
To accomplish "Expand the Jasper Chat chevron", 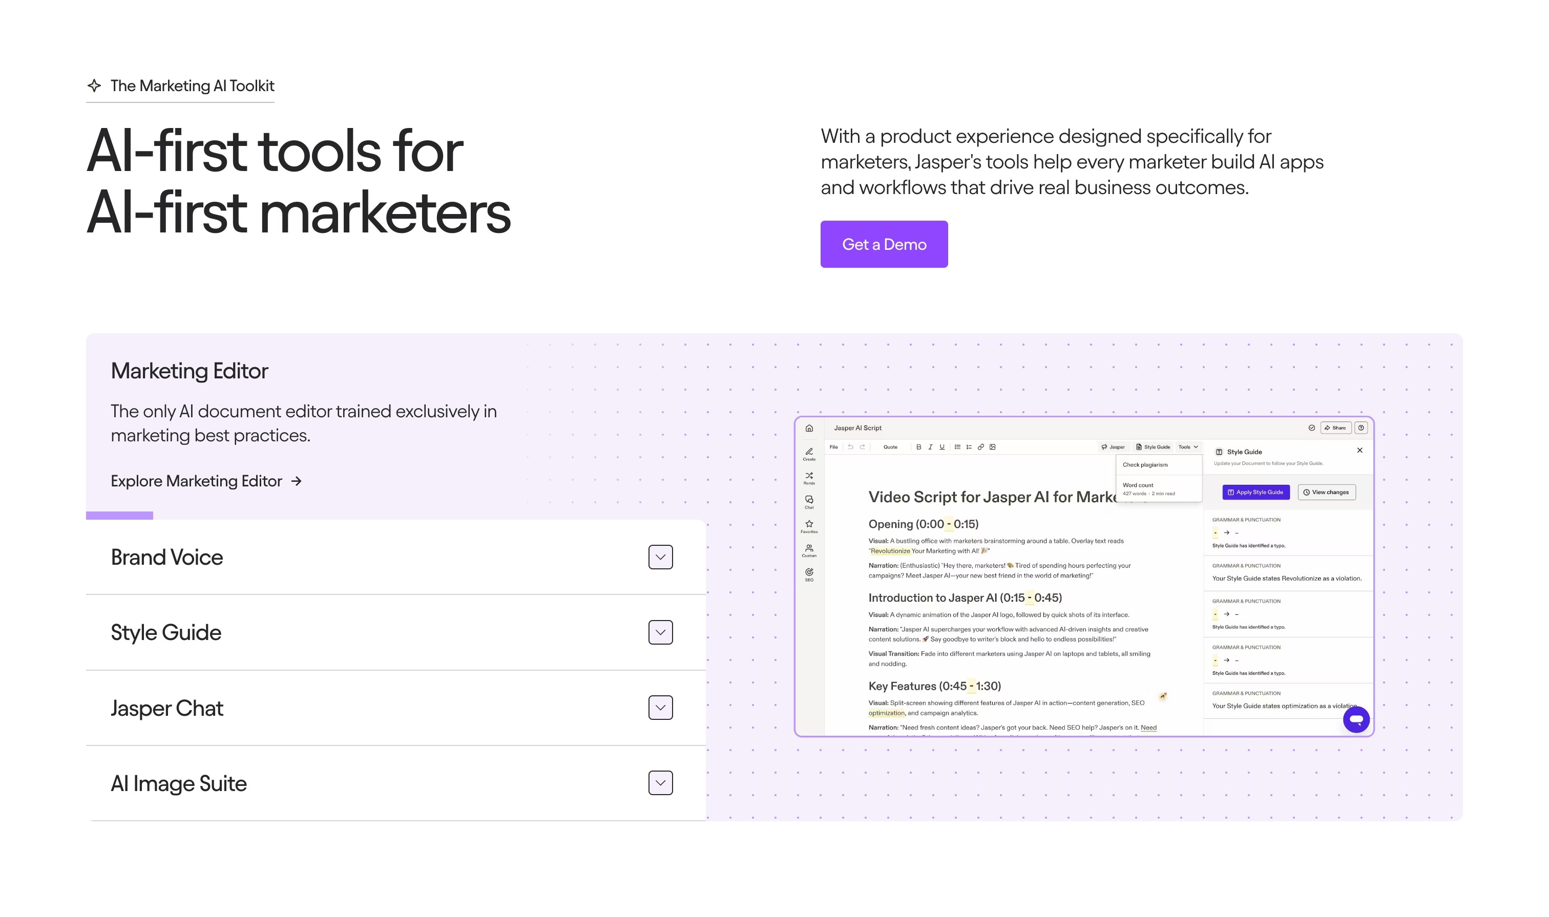I will [x=660, y=708].
